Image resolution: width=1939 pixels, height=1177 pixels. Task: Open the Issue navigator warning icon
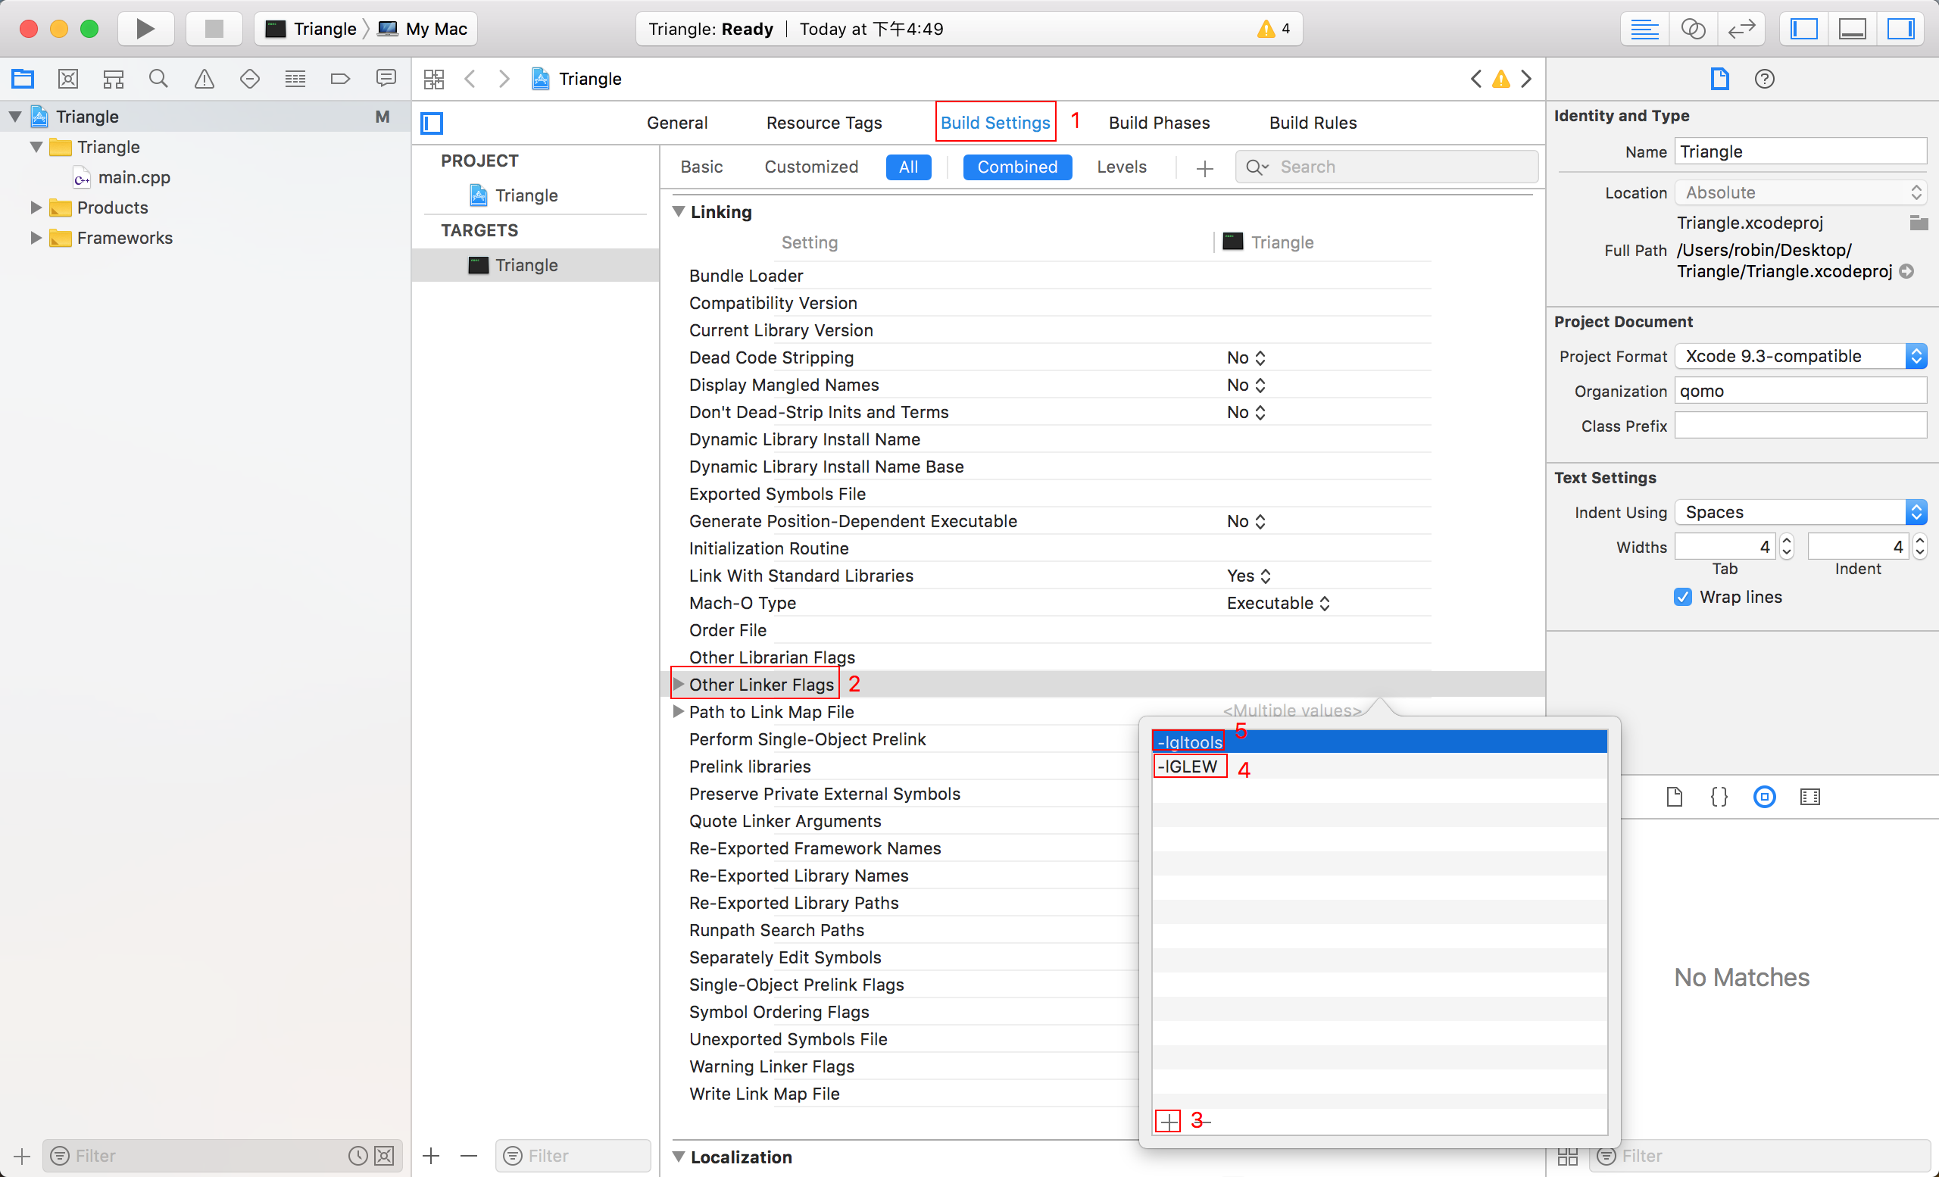204,79
